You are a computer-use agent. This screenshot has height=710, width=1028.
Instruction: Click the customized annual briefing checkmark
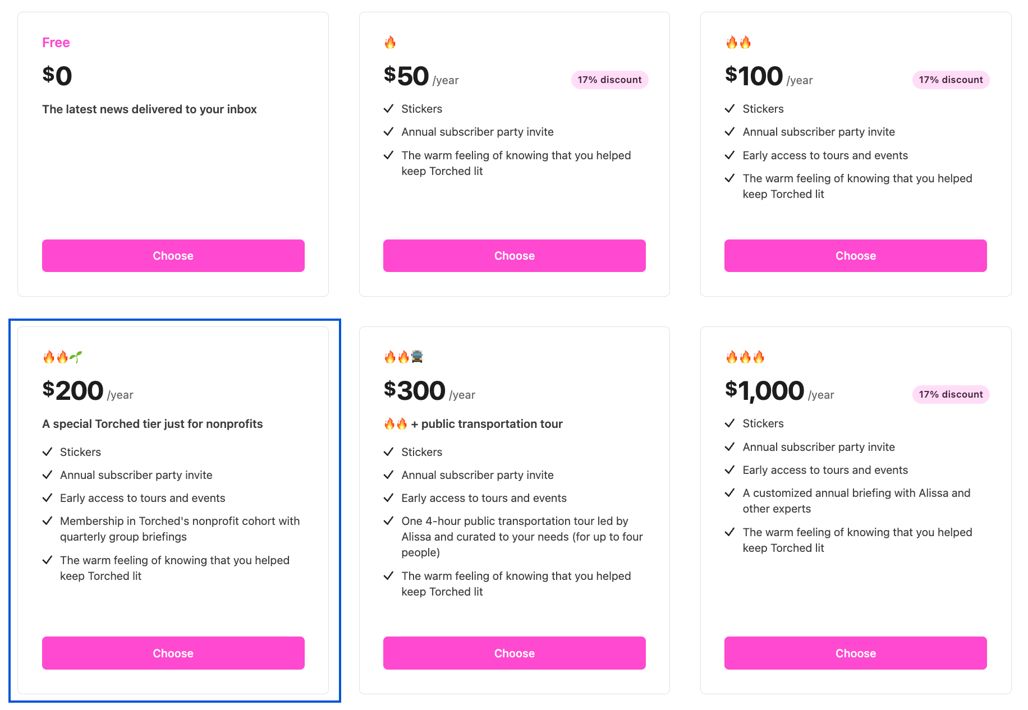click(729, 493)
